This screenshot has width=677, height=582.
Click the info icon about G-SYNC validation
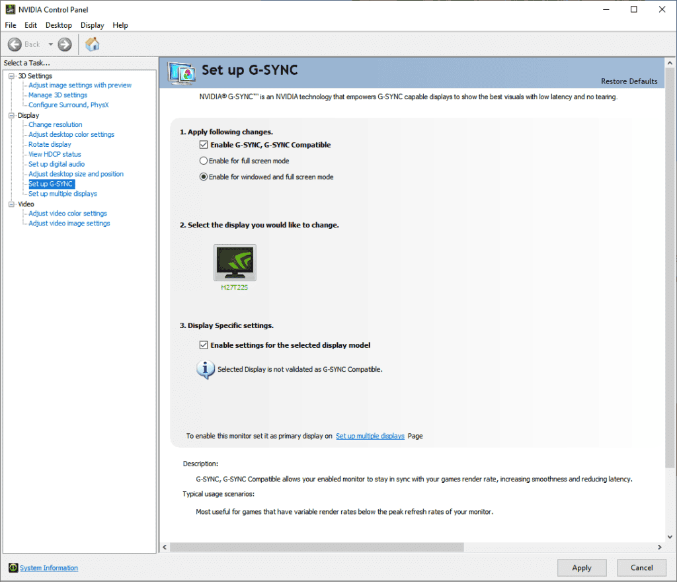click(205, 369)
